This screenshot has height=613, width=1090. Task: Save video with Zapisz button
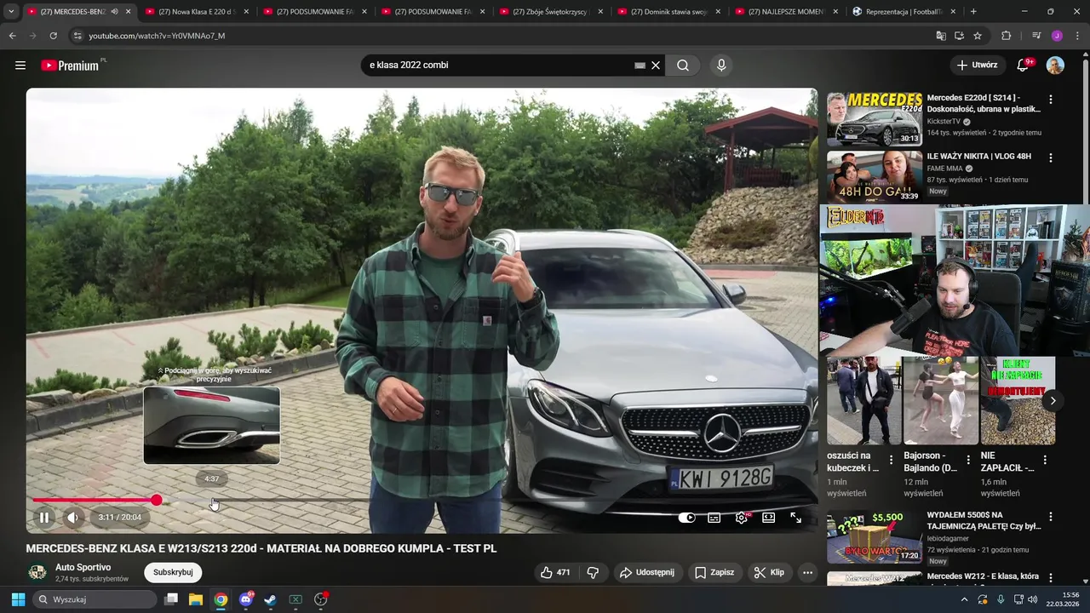(x=714, y=572)
